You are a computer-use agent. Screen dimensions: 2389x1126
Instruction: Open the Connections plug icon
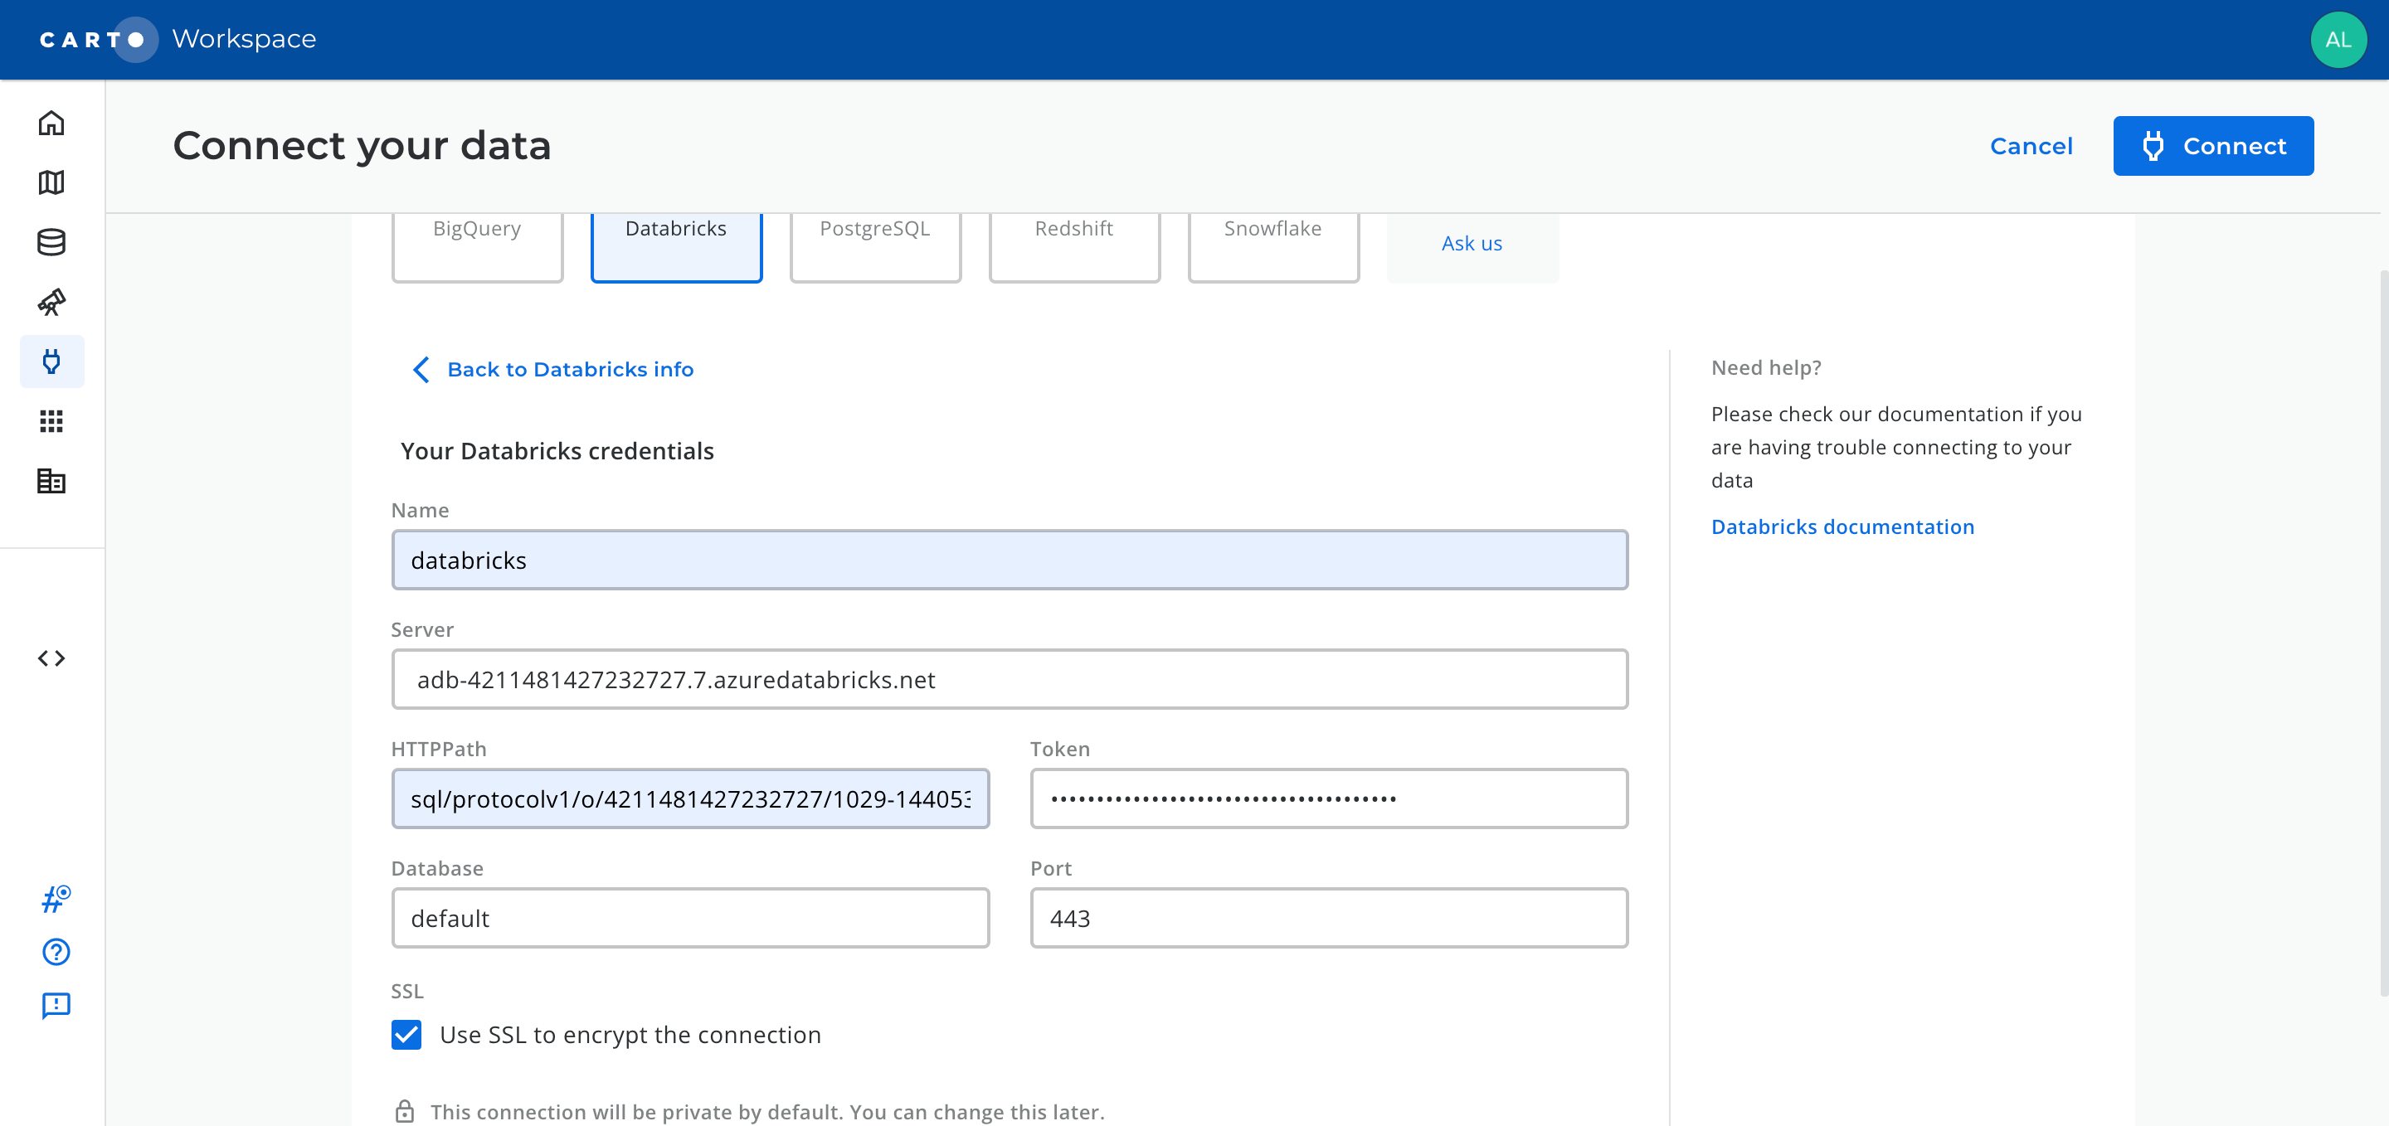click(52, 362)
